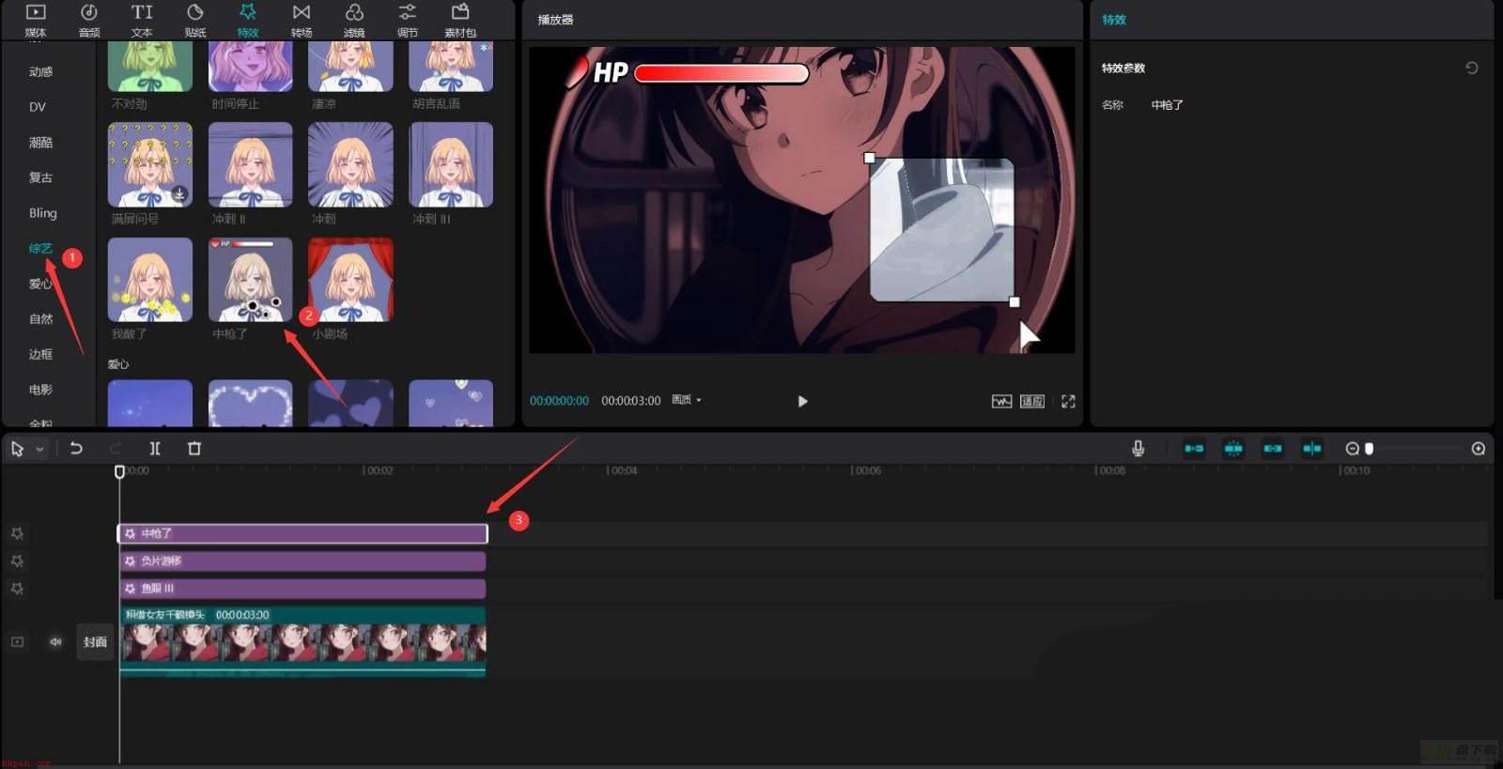Choose the 胡言乱语 effect thumbnail
The height and width of the screenshot is (769, 1503).
click(451, 67)
